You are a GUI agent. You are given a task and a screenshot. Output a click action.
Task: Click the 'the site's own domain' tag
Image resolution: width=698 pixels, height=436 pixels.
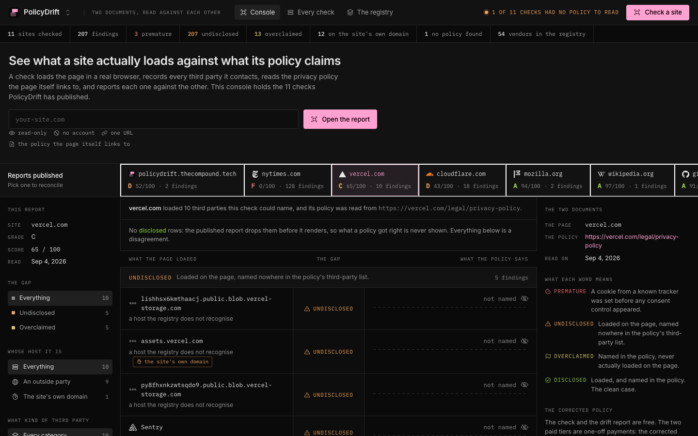pyautogui.click(x=173, y=362)
